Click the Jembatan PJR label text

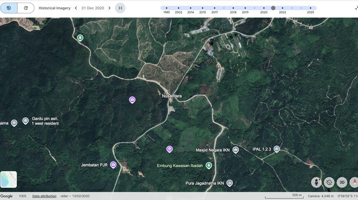pyautogui.click(x=94, y=165)
